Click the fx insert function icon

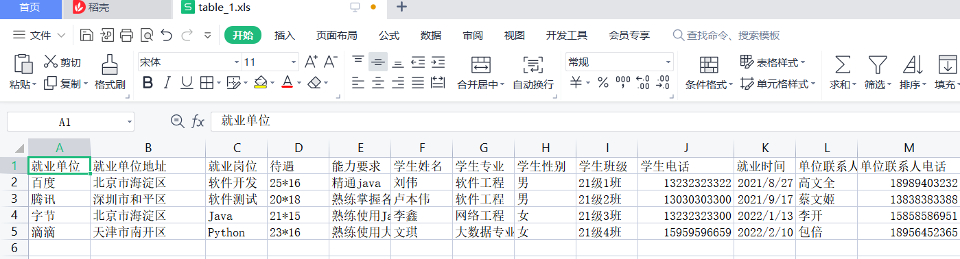click(x=198, y=121)
